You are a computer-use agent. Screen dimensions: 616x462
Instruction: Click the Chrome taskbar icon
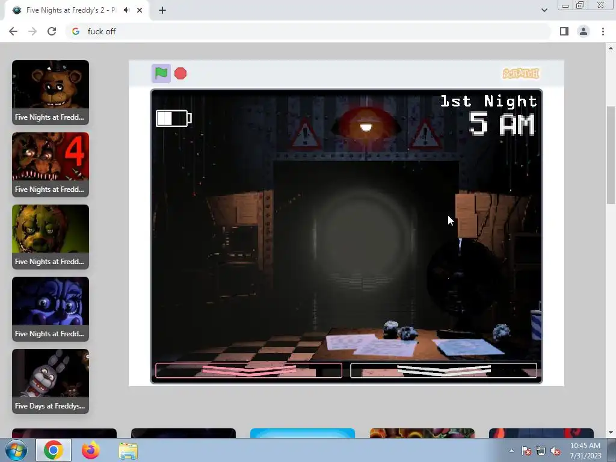click(54, 450)
